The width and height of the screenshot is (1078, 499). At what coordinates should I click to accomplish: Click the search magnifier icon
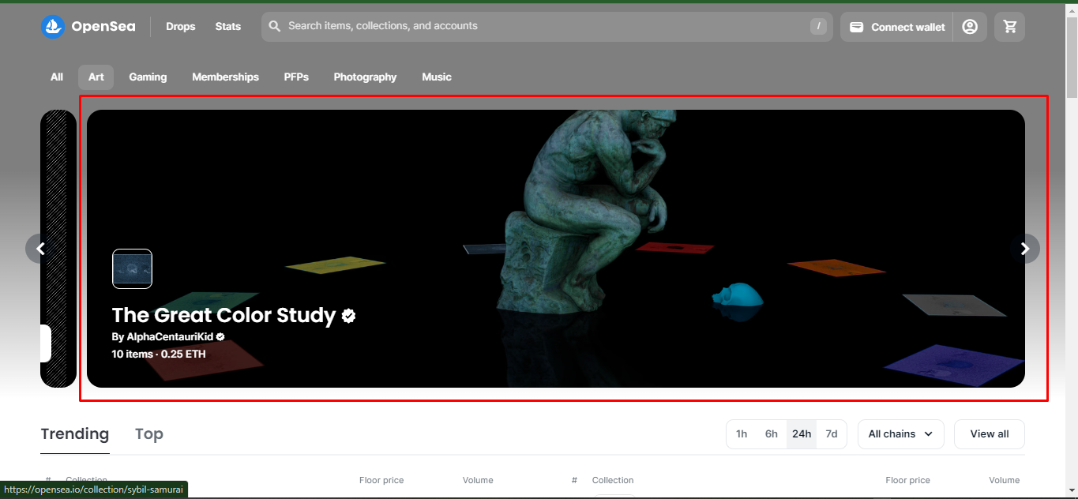click(275, 26)
